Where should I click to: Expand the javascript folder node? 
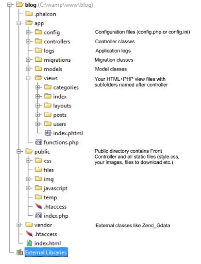[x=28, y=188]
